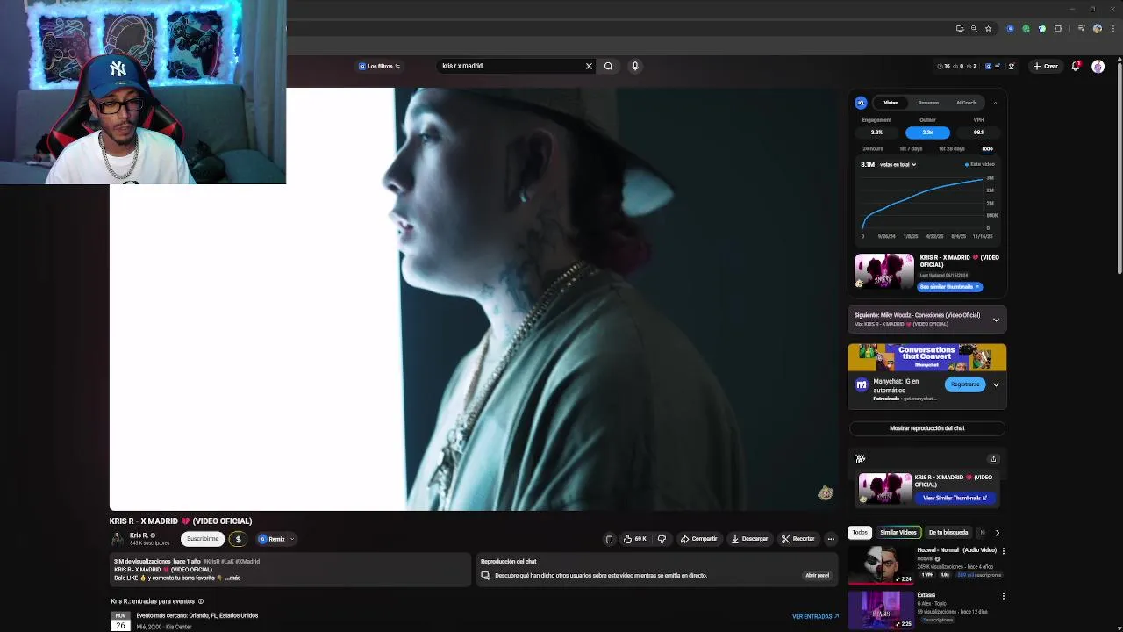The width and height of the screenshot is (1123, 632).
Task: Select the Todo time range
Action: pyautogui.click(x=987, y=149)
